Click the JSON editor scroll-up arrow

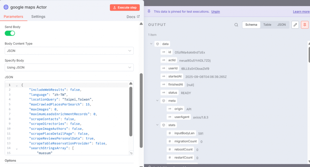pos(131,83)
